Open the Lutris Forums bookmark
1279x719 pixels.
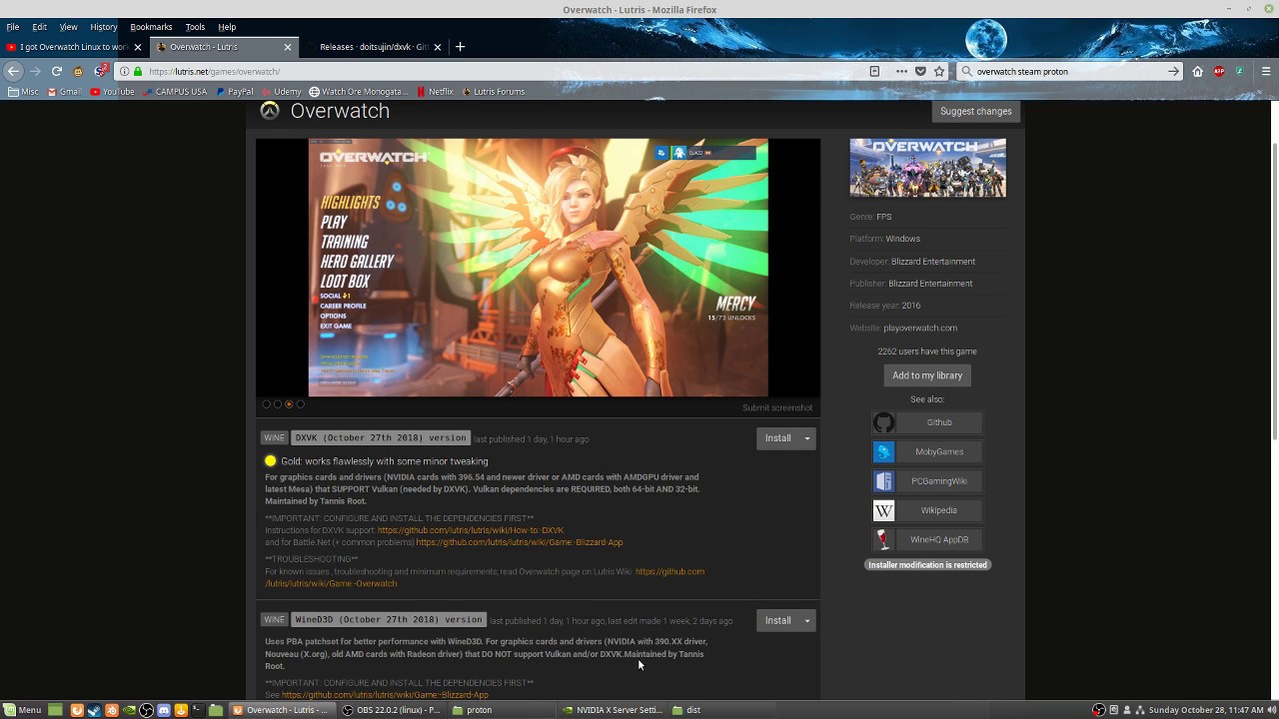[494, 92]
